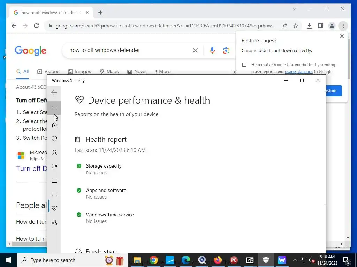The width and height of the screenshot is (357, 267).
Task: Click Windows Security vertical scrollbar
Action: tap(325, 147)
